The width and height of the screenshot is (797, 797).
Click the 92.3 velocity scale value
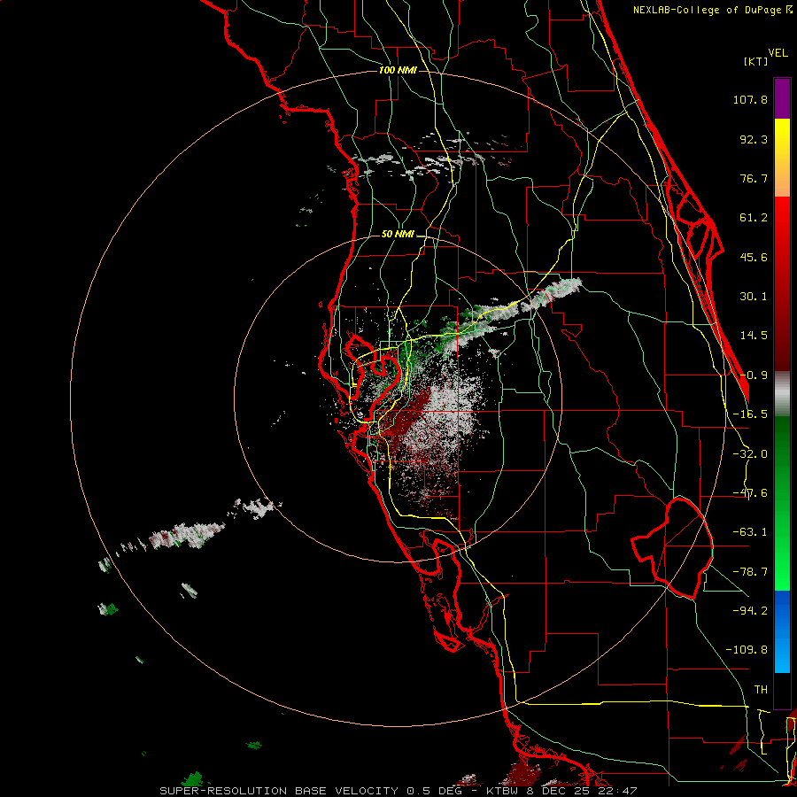[754, 139]
